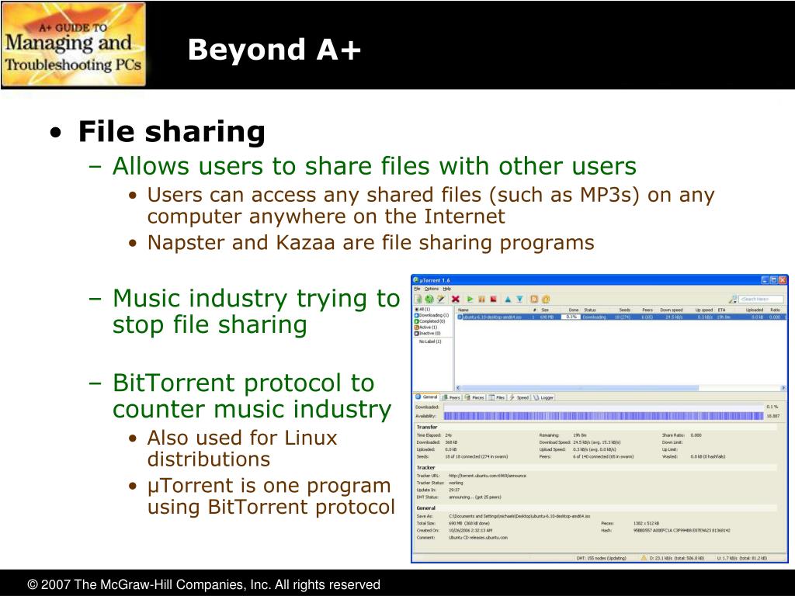Click the Move Down Queue arrow icon
The width and height of the screenshot is (795, 596).
pyautogui.click(x=519, y=300)
